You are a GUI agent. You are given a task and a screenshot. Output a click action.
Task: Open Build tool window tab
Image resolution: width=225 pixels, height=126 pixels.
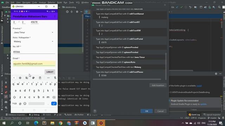click(68, 115)
